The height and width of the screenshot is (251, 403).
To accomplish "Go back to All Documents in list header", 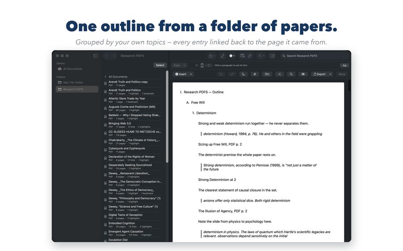I will 116,77.
